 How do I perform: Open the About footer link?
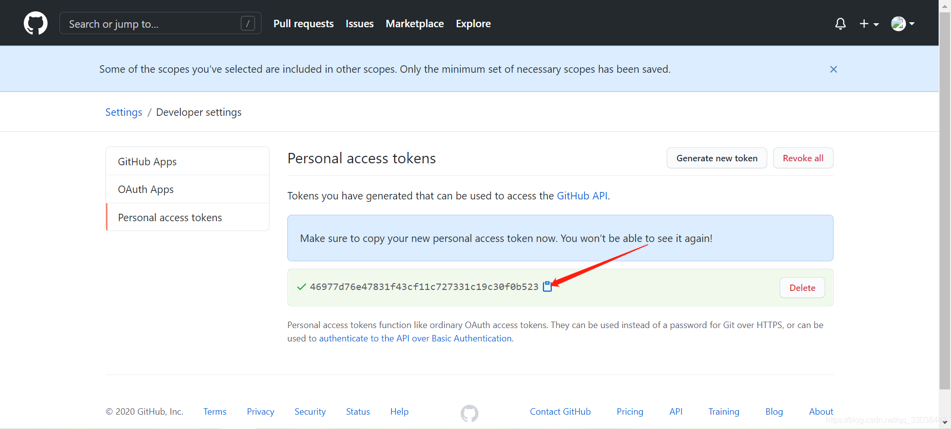tap(821, 412)
